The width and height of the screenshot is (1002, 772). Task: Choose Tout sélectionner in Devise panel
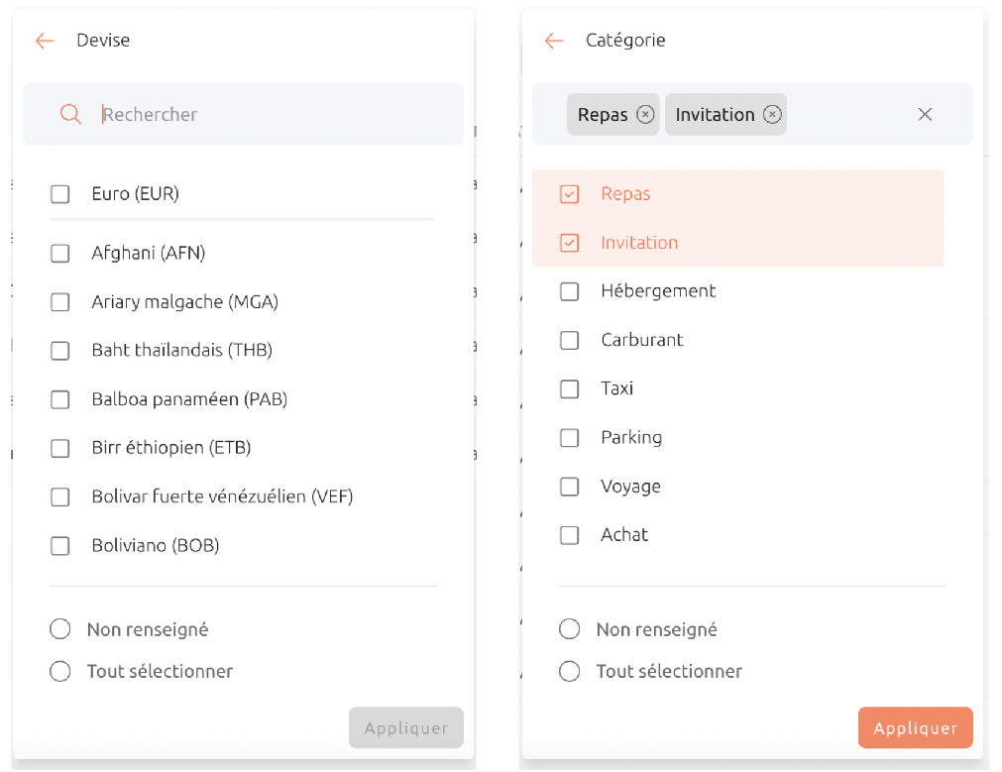pyautogui.click(x=60, y=671)
